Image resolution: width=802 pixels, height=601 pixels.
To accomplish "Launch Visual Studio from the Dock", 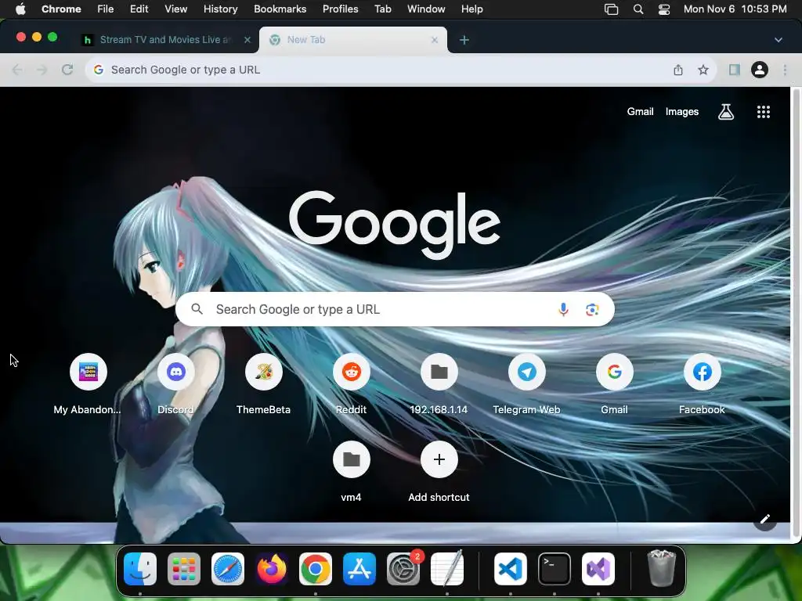I will (x=598, y=569).
